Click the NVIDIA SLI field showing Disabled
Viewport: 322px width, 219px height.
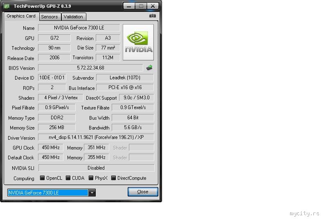click(x=96, y=168)
